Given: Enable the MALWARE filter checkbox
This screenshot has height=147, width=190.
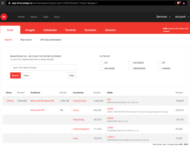Looking at the screenshot, I should coord(102,68).
